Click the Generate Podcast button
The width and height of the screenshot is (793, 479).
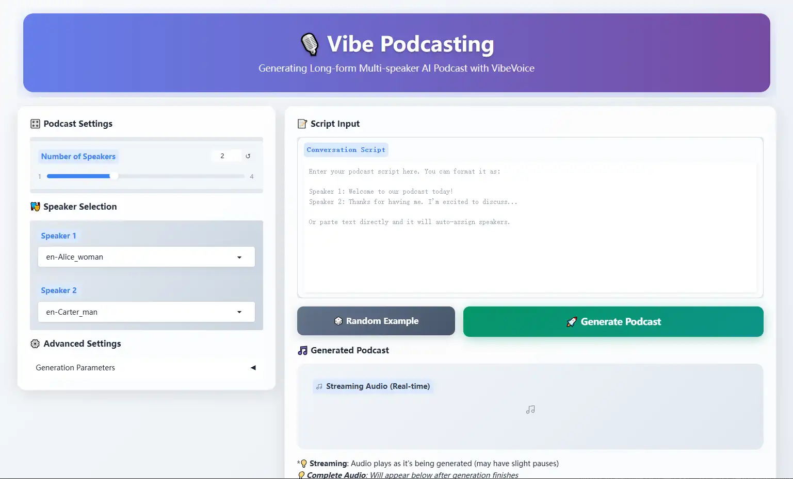click(x=613, y=321)
